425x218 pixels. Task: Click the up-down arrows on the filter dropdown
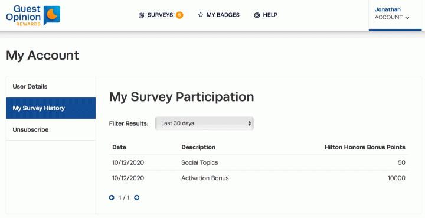pyautogui.click(x=249, y=123)
